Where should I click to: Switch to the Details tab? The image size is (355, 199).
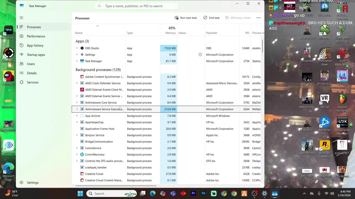[x=44, y=73]
